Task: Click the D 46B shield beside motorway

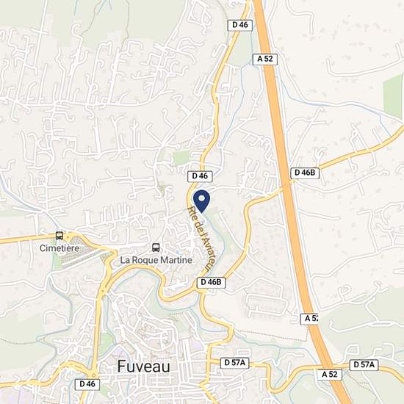Action: click(305, 173)
